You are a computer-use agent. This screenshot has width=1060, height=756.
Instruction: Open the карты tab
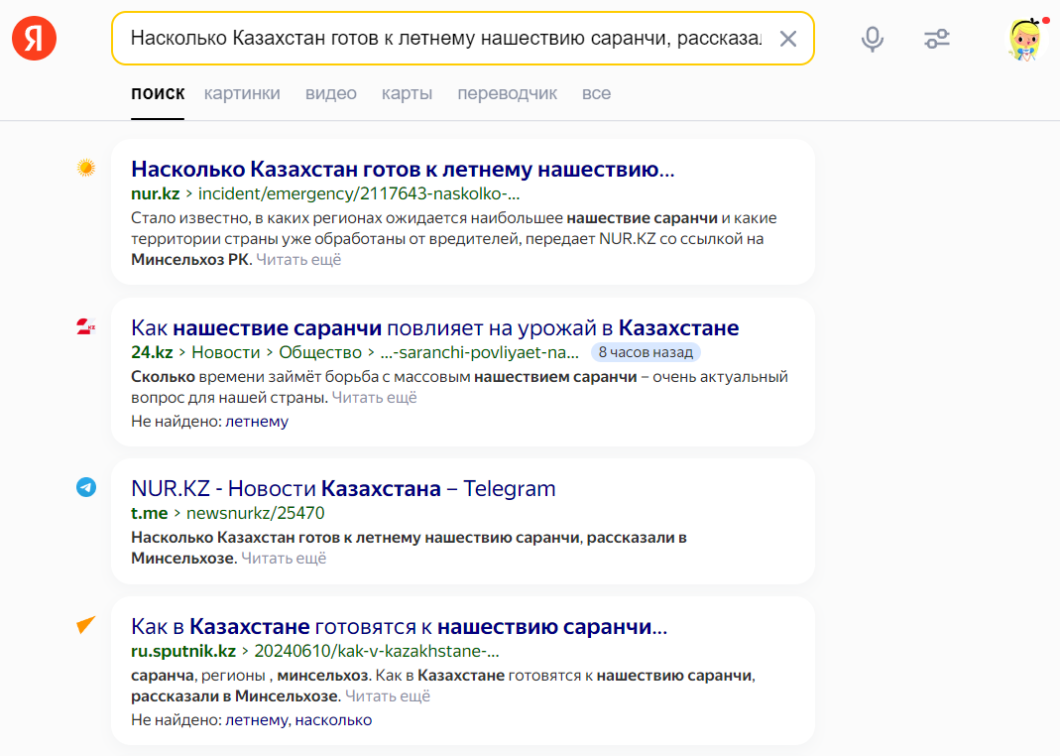(x=407, y=93)
